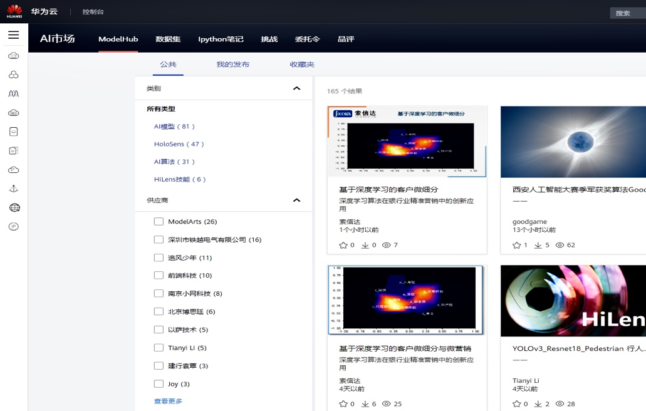Open HiLens pedestrian model thumbnail image
This screenshot has height=411, width=646.
click(x=572, y=301)
